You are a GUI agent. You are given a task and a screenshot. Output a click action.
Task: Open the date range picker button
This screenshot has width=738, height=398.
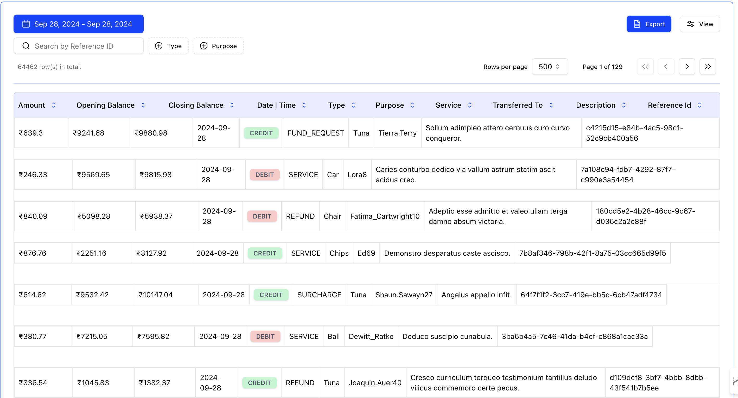coord(78,24)
